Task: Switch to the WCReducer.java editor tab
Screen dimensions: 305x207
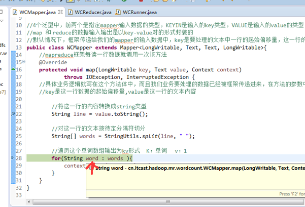Action: pyautogui.click(x=90, y=13)
